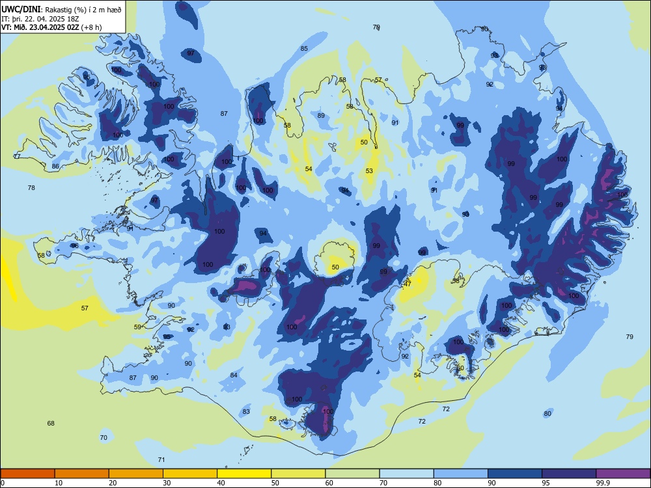
Task: Click the map value '89' in north Iceland
Action: click(x=321, y=115)
